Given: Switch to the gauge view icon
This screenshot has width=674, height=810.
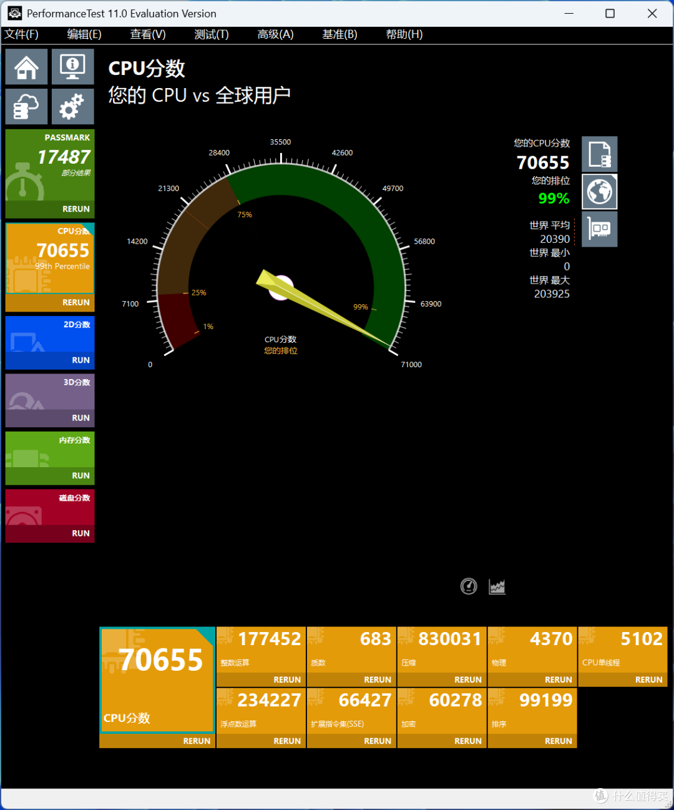Looking at the screenshot, I should click(x=469, y=586).
